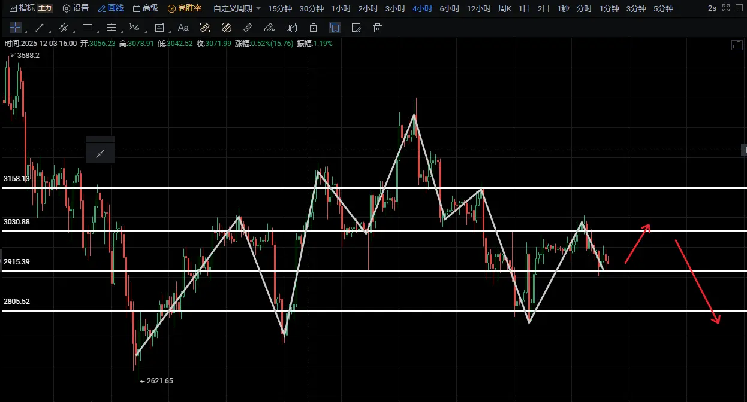
Task: Toggle the highlighted bookmark-style toolbar icon
Action: point(335,28)
